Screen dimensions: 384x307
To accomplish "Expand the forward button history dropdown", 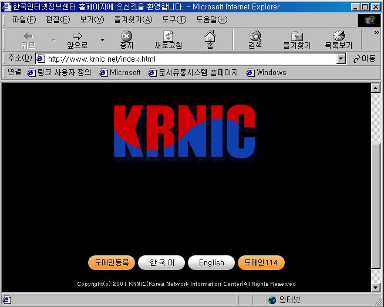I will point(102,40).
